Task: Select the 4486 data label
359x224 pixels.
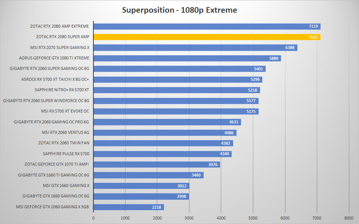Action: 229,133
